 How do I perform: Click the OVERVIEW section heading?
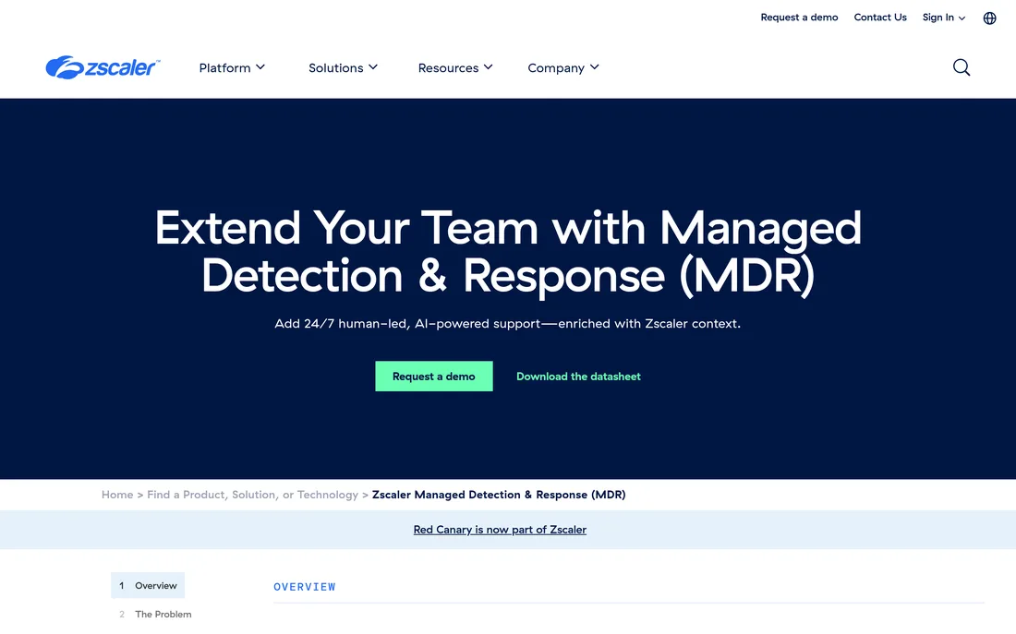(305, 587)
